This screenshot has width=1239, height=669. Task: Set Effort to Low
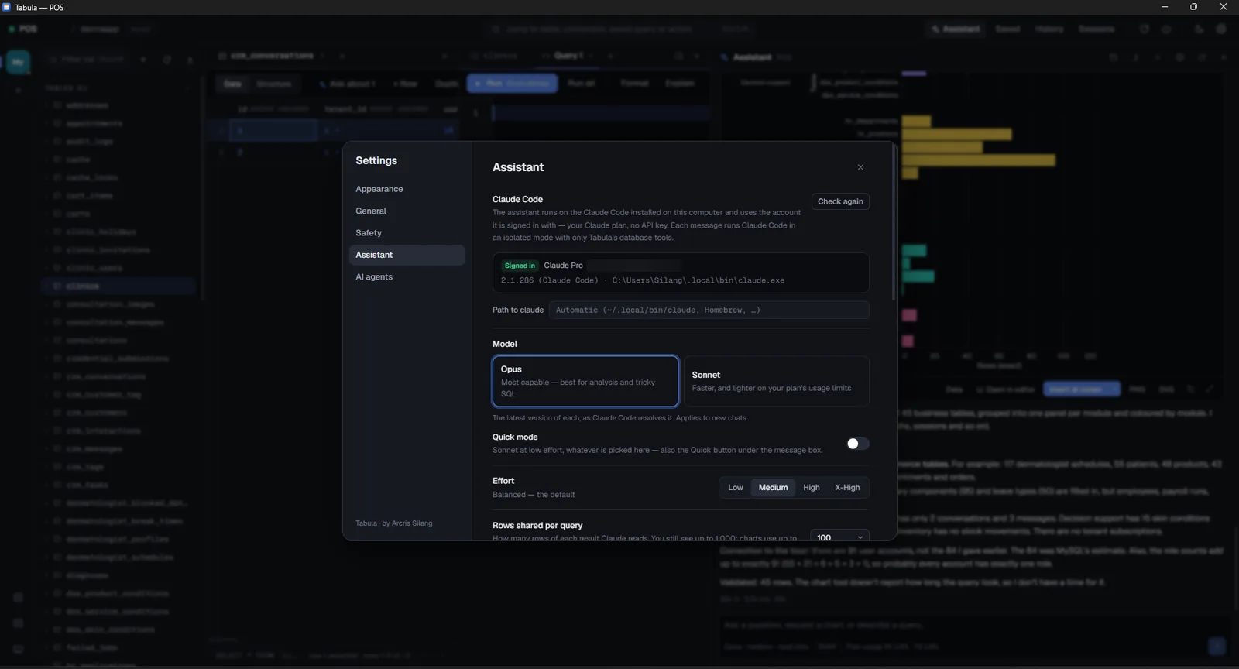(x=736, y=488)
